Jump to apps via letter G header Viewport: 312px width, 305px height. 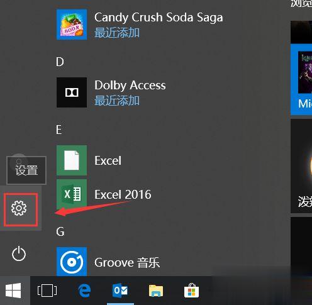click(60, 231)
